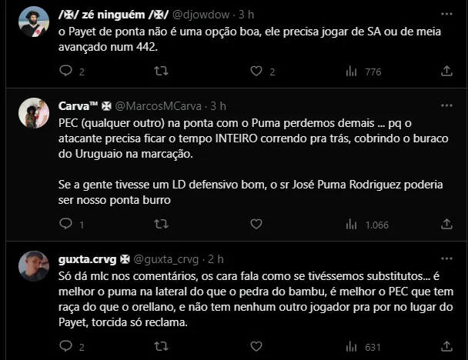Screen dimensions: 468x360
Task: Reply to guxta.crvg's tweet
Action: tap(66, 347)
